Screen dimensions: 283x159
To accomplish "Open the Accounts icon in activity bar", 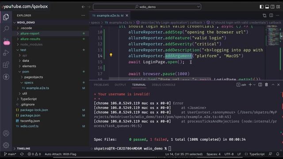I will tap(6, 133).
